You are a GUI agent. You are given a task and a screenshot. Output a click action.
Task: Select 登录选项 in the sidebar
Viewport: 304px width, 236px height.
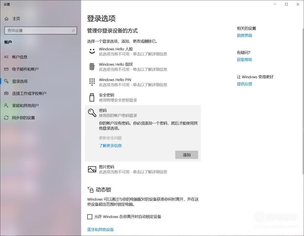[x=20, y=81]
